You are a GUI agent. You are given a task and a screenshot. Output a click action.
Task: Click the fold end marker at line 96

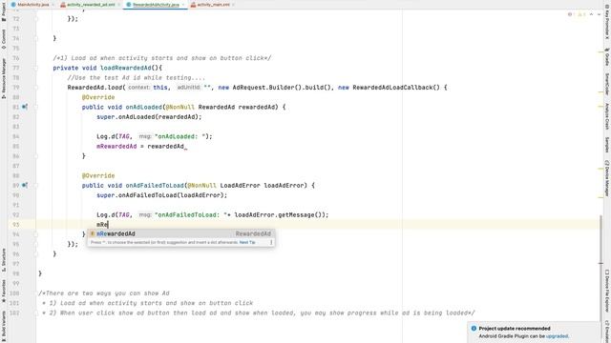click(36, 254)
